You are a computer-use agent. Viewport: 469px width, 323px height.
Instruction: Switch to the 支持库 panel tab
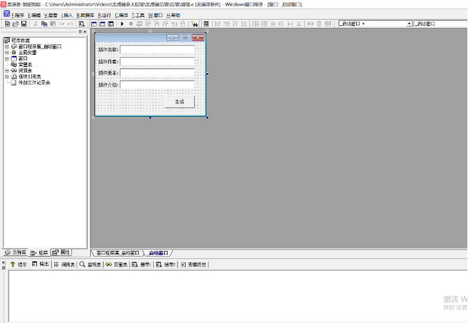[x=16, y=253]
